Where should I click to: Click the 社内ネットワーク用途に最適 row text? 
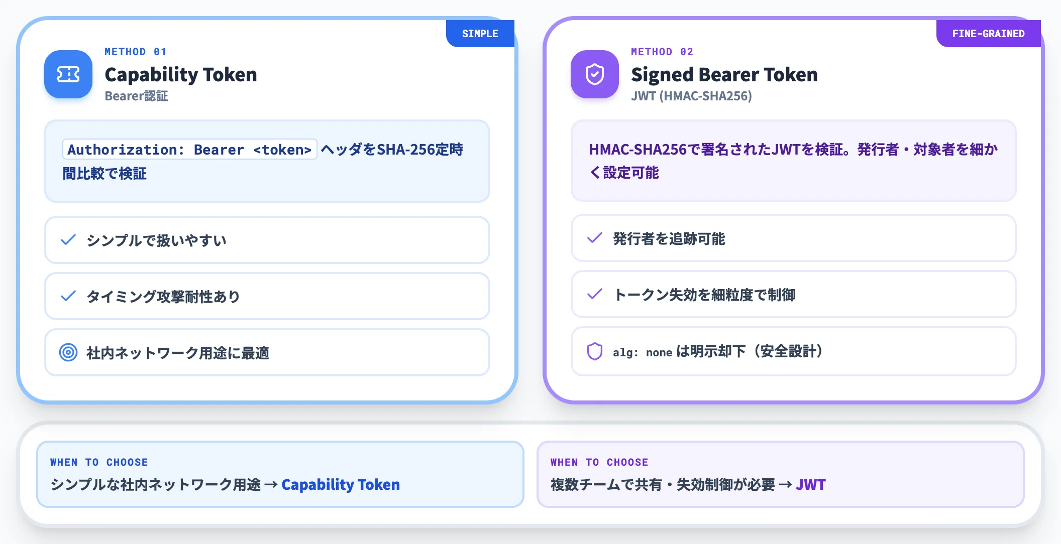[178, 353]
